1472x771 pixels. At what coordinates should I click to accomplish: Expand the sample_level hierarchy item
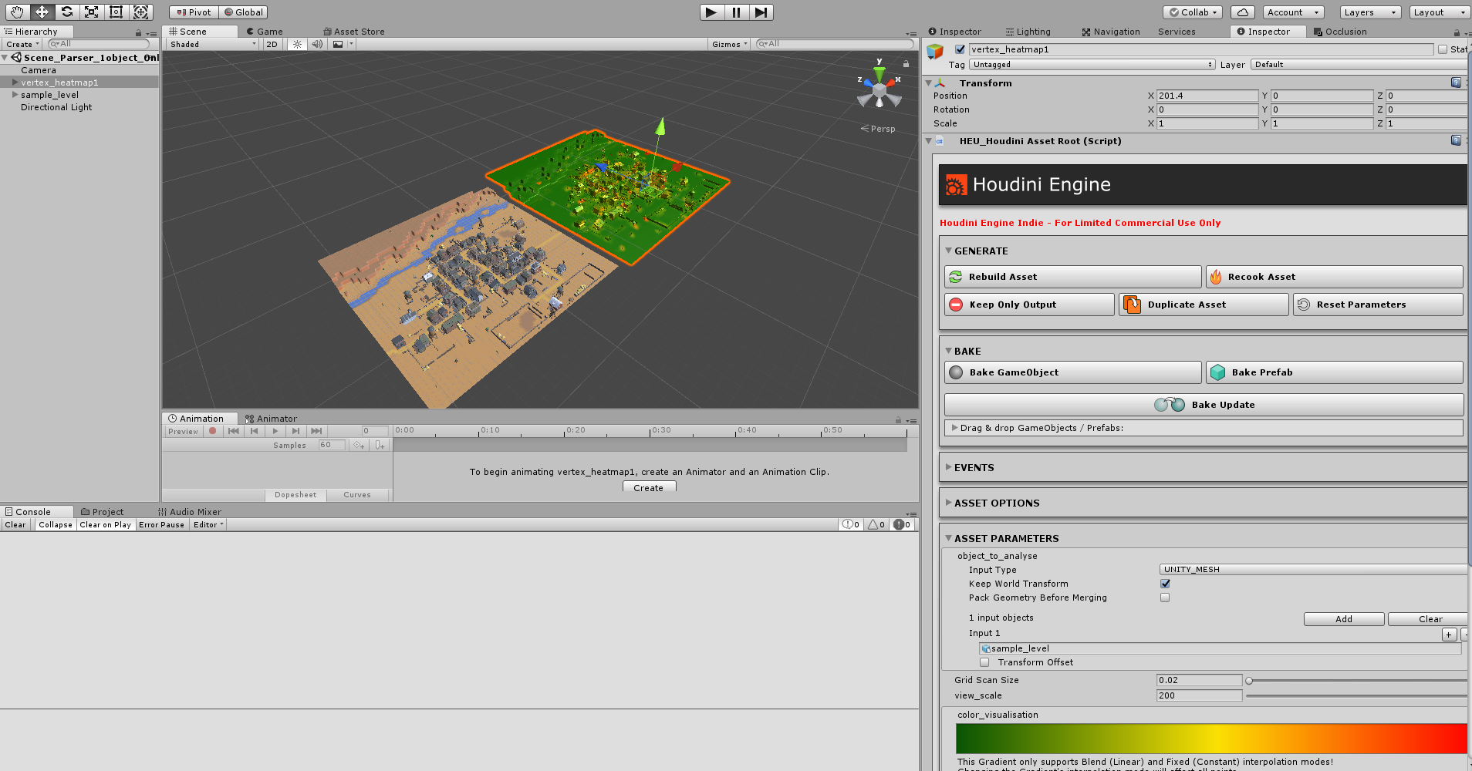(15, 95)
